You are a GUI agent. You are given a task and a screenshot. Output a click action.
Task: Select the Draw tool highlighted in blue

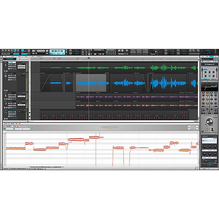15,51
